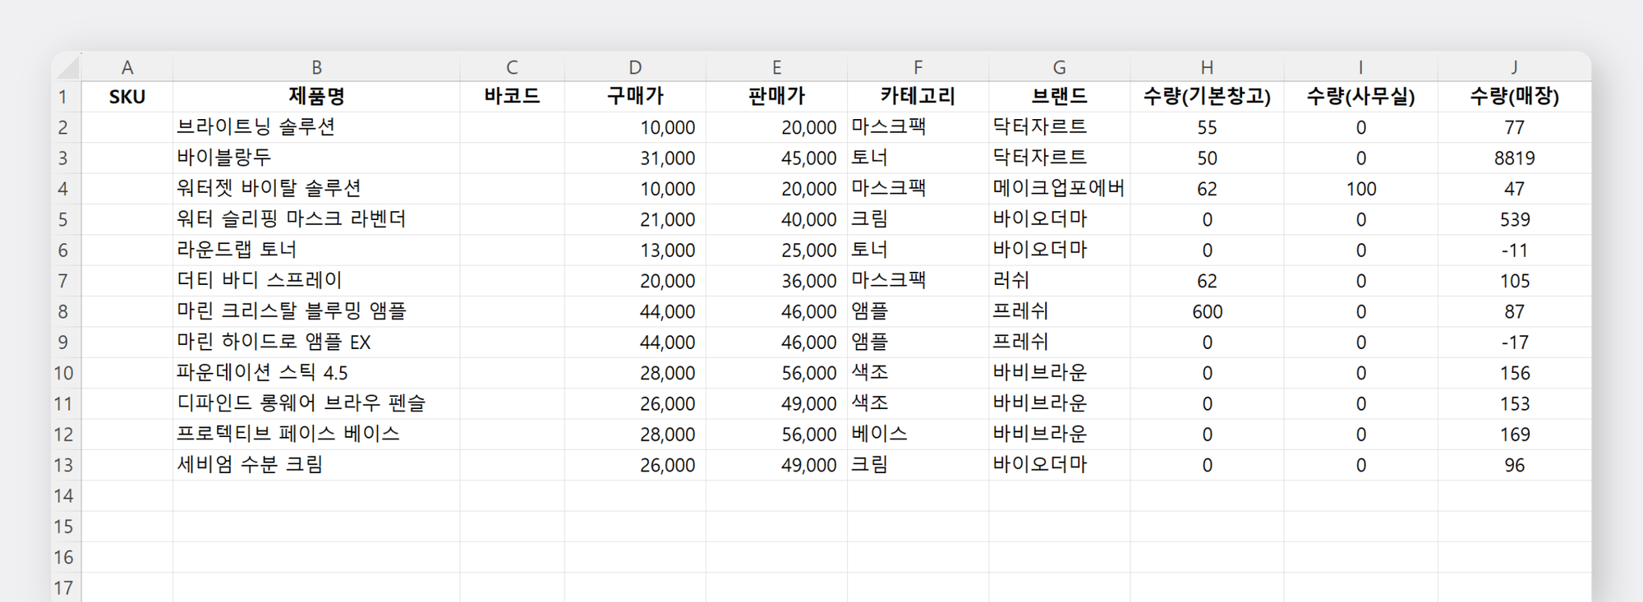Select column A header

point(127,67)
